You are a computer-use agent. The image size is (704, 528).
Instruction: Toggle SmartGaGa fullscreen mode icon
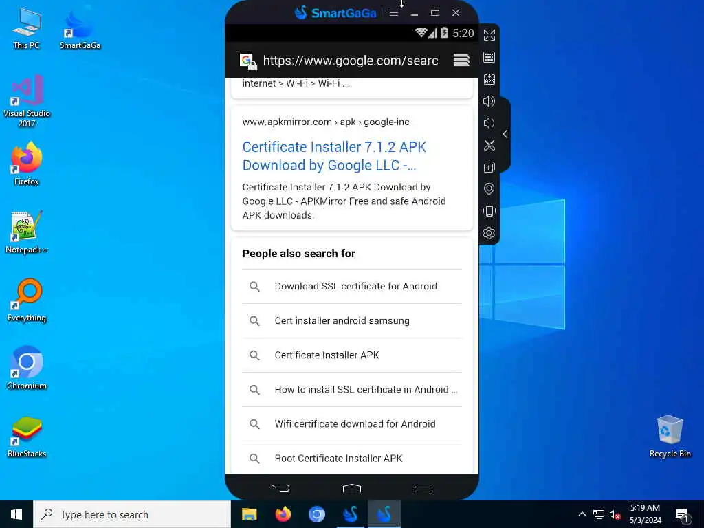pyautogui.click(x=489, y=34)
